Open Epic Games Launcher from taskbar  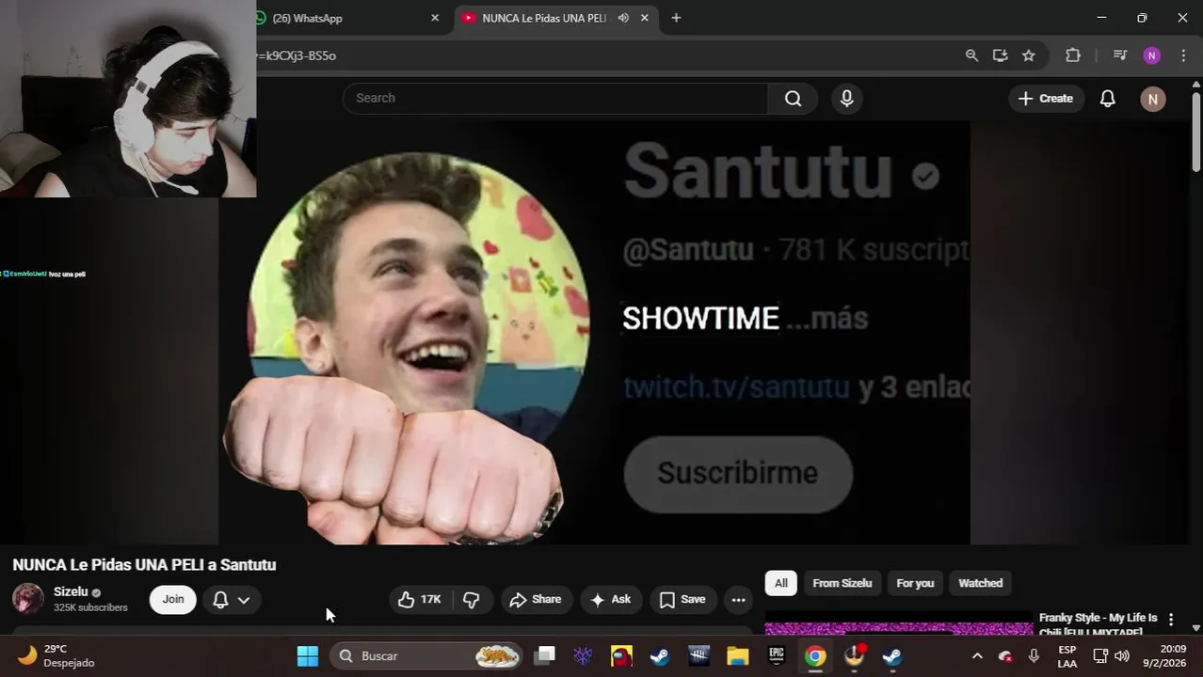[777, 656]
